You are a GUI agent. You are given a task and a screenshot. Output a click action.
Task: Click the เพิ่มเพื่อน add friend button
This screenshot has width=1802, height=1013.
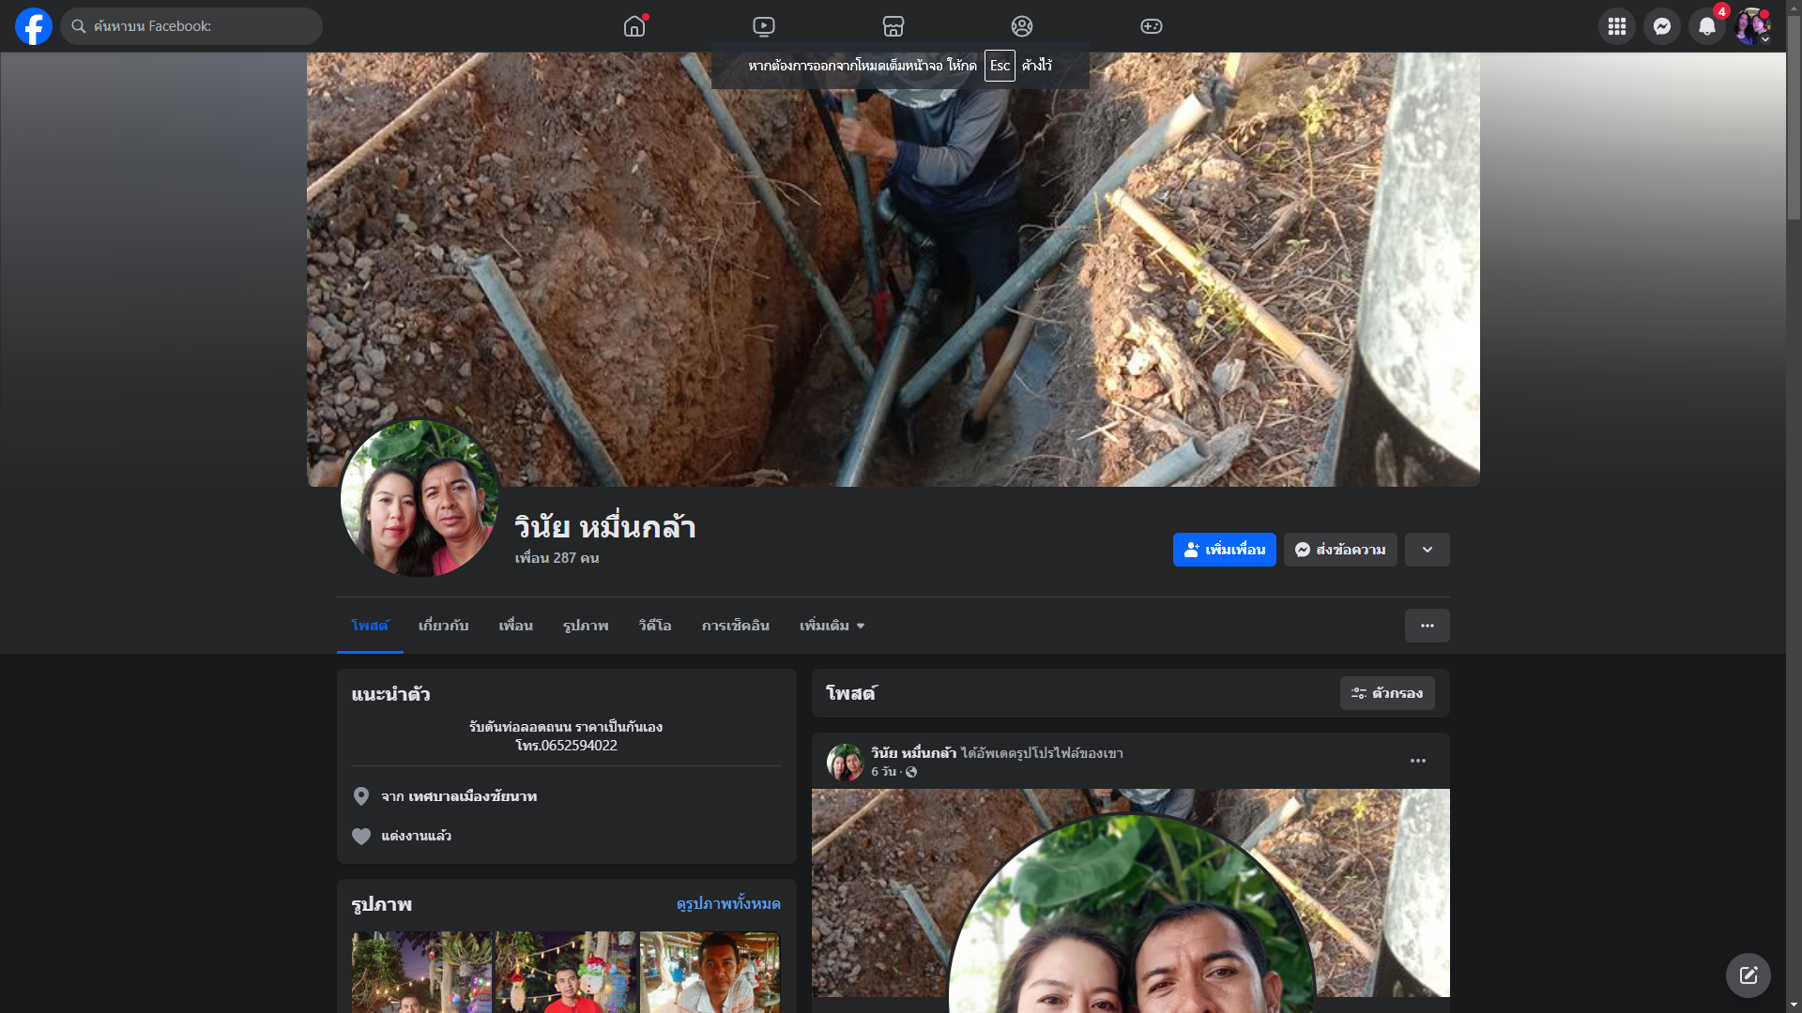[x=1224, y=550]
